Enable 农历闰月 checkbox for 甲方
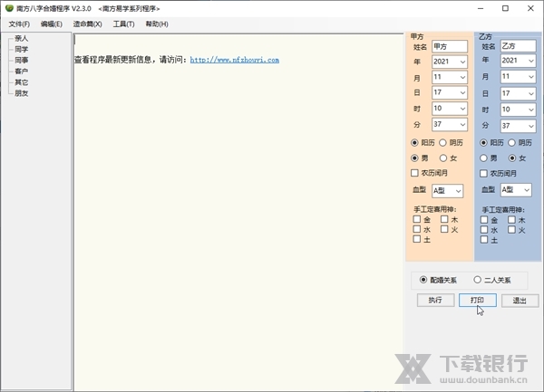The image size is (544, 392). click(x=414, y=173)
